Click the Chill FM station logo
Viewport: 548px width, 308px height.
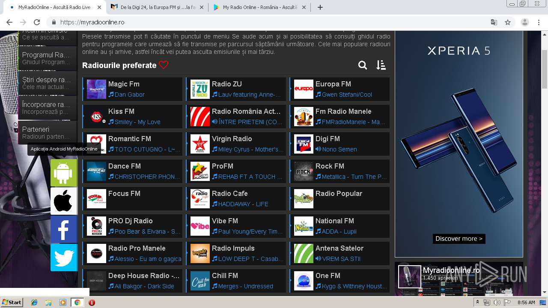click(200, 281)
